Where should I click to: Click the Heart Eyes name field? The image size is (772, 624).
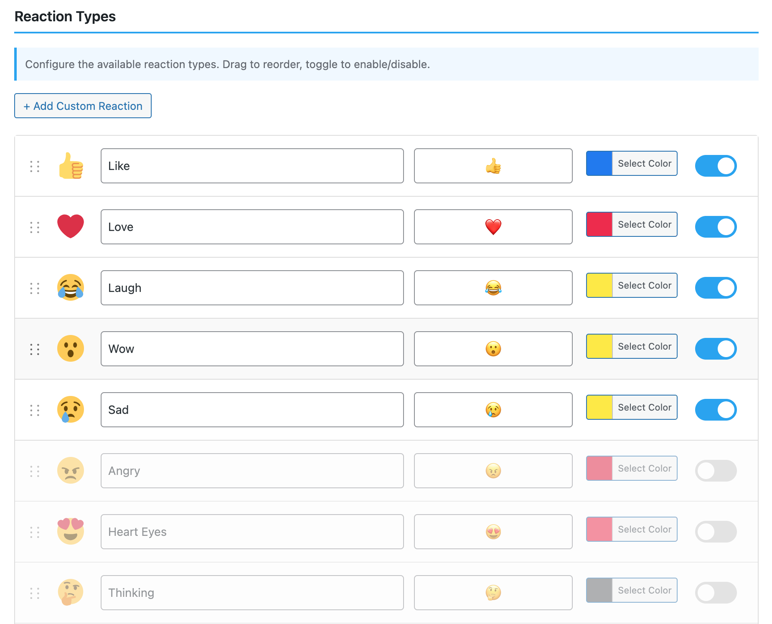point(252,532)
